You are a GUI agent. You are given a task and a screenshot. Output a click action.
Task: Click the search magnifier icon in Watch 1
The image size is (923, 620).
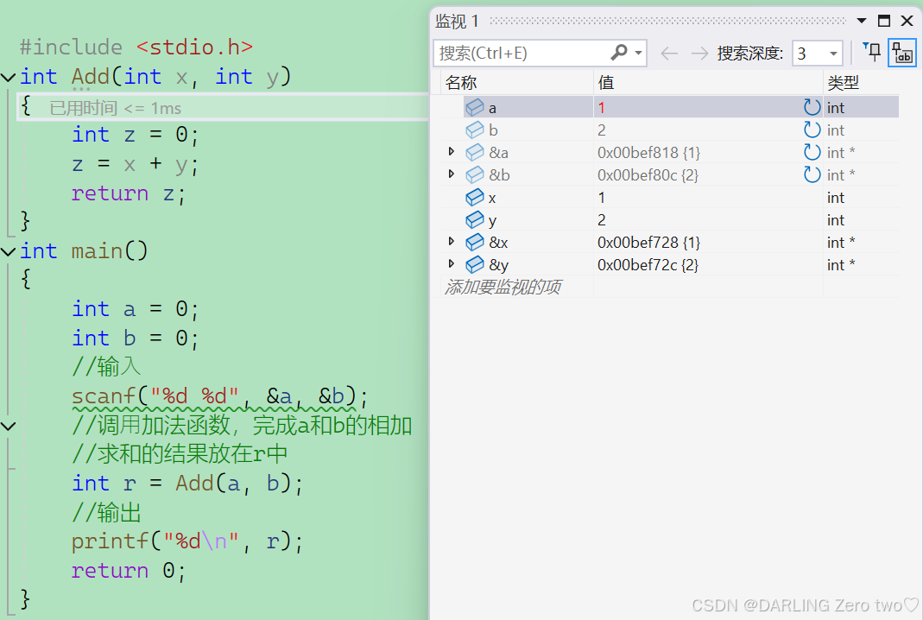[619, 53]
